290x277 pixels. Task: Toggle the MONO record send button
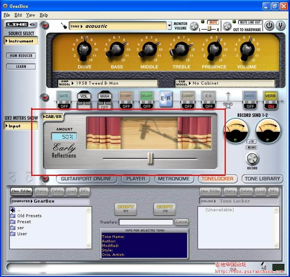pyautogui.click(x=252, y=147)
